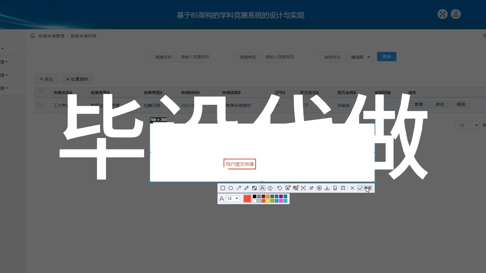Select the mosaic blur tool
This screenshot has width=486, height=273.
[254, 188]
